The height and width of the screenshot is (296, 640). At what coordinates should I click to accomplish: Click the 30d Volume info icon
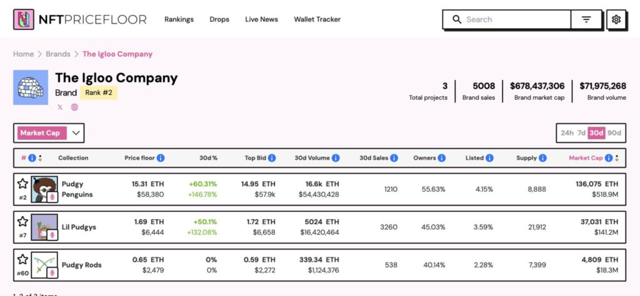tap(336, 158)
